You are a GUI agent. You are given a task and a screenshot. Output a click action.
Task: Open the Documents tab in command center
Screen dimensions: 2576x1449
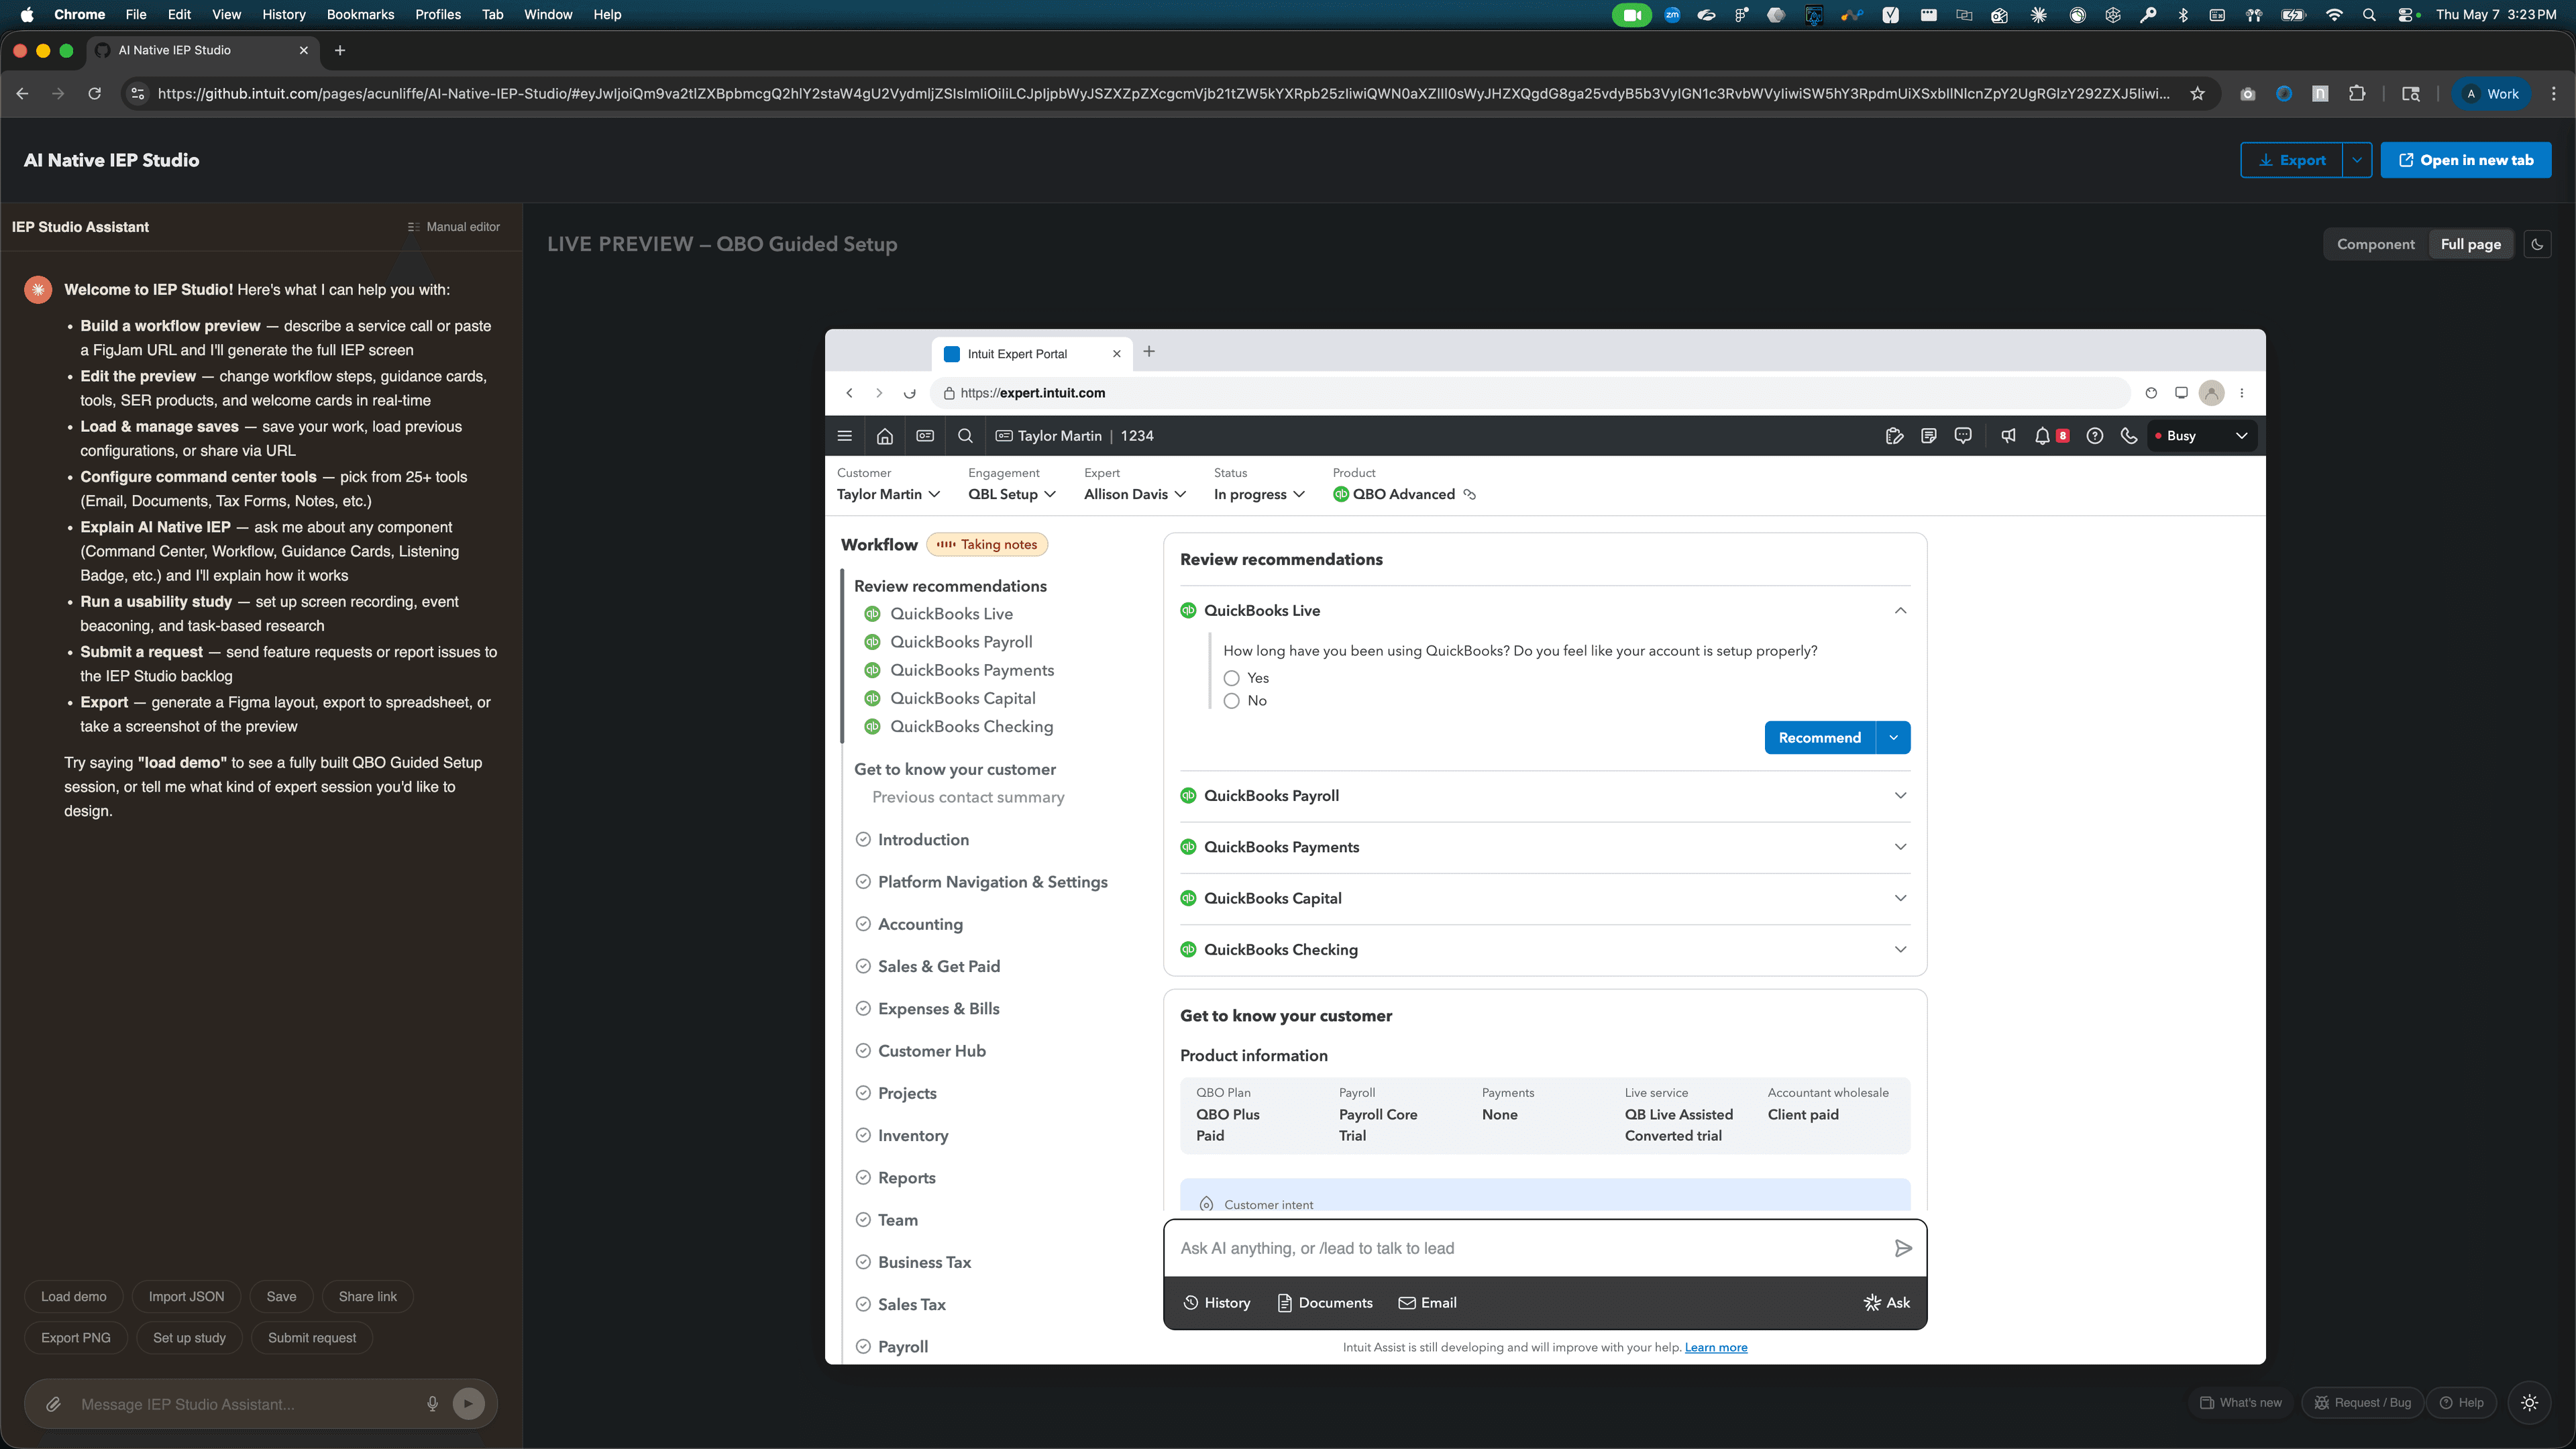[x=1325, y=1303]
